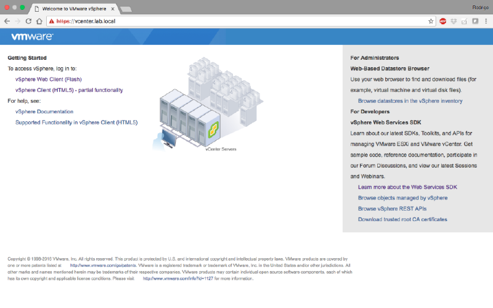Bookmark this page with the star
Image resolution: width=493 pixels, height=308 pixels.
(x=431, y=21)
